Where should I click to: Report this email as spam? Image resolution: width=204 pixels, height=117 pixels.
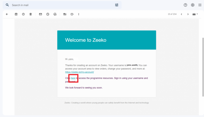pyautogui.click(x=23, y=14)
